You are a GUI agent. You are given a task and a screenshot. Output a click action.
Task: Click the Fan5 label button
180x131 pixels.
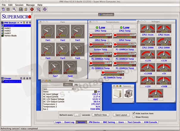(63, 58)
